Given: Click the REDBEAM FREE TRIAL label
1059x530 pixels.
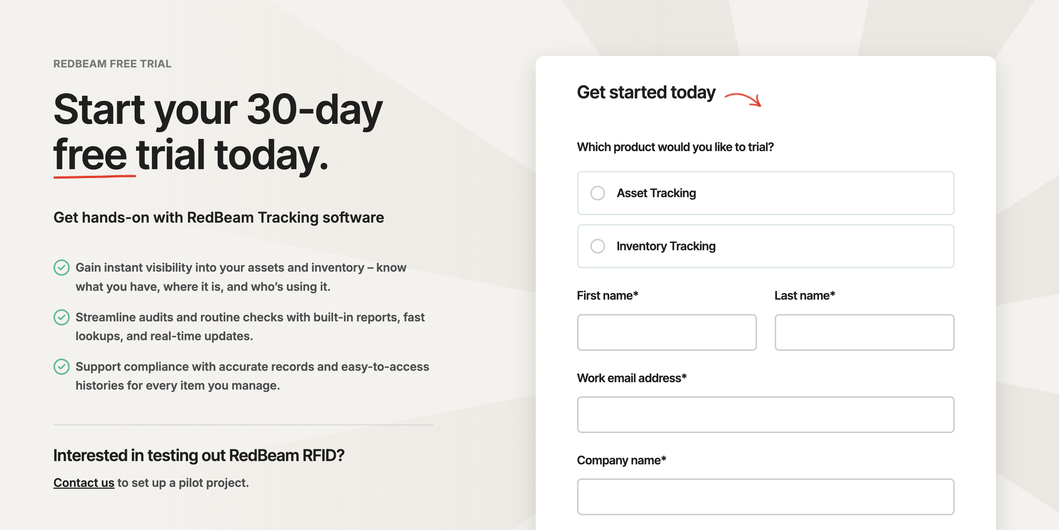Looking at the screenshot, I should coord(112,64).
